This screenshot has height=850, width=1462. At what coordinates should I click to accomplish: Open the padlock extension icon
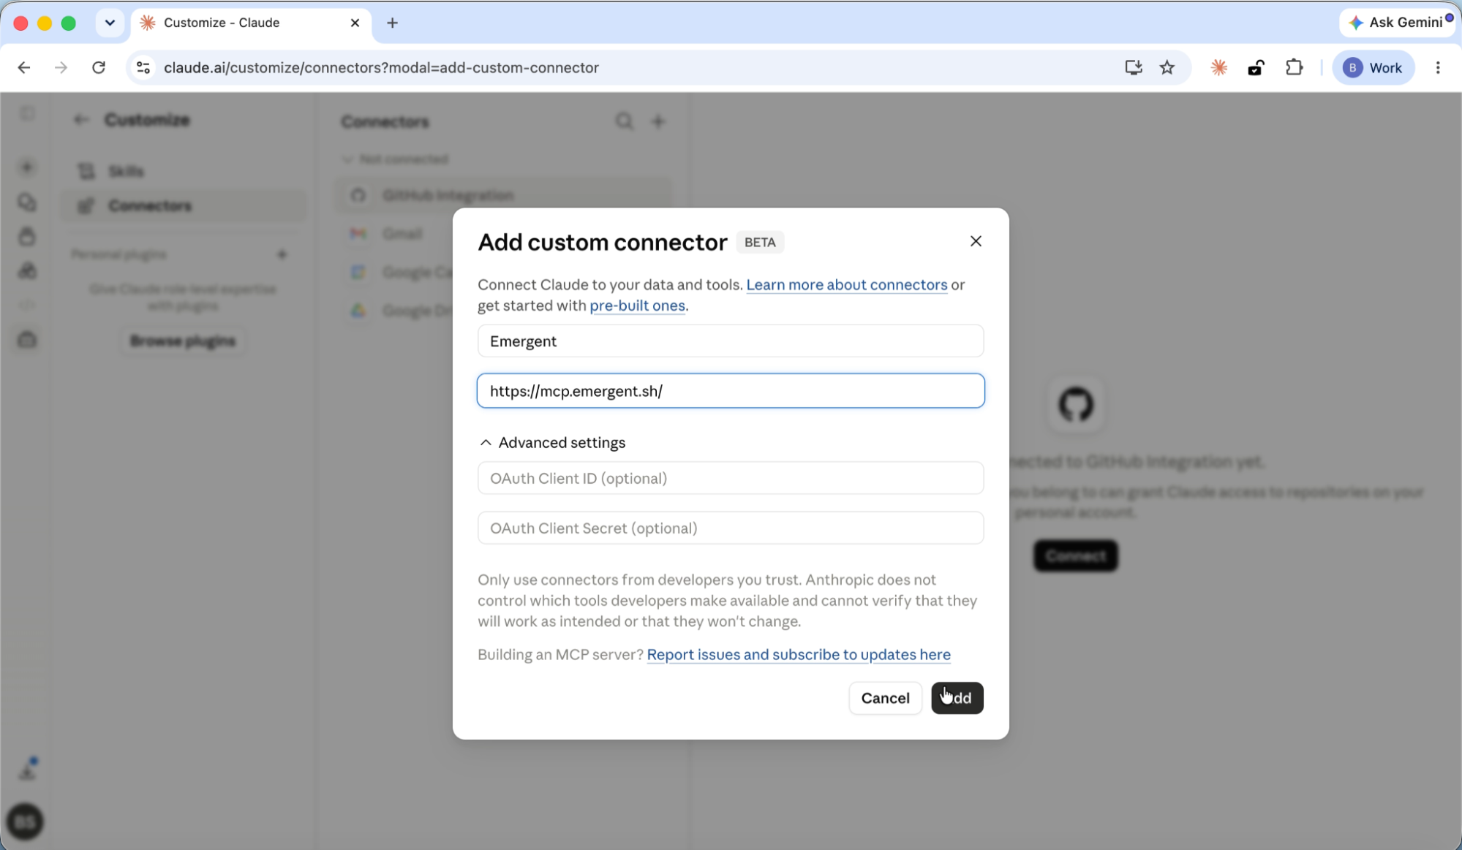(x=1256, y=68)
